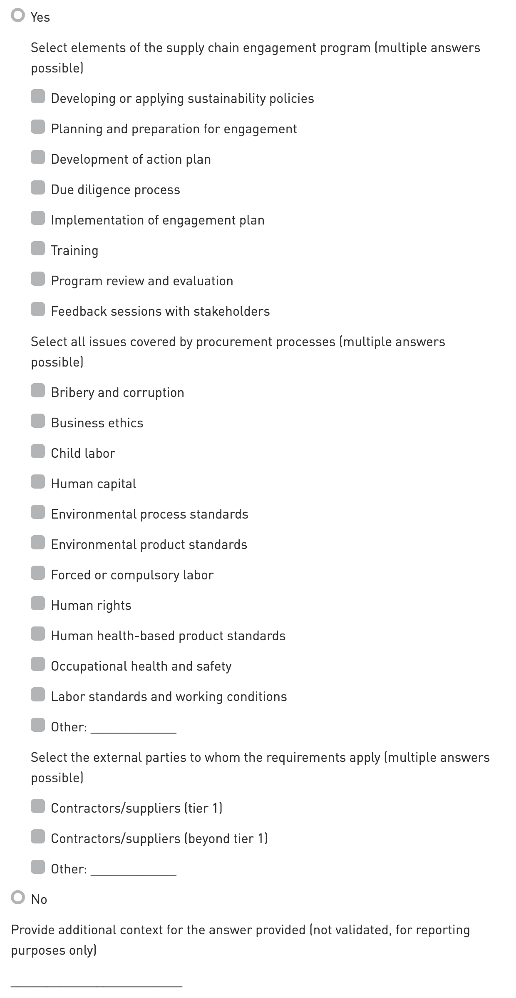Check the Human rights checkbox
516x998 pixels.
coord(38,604)
